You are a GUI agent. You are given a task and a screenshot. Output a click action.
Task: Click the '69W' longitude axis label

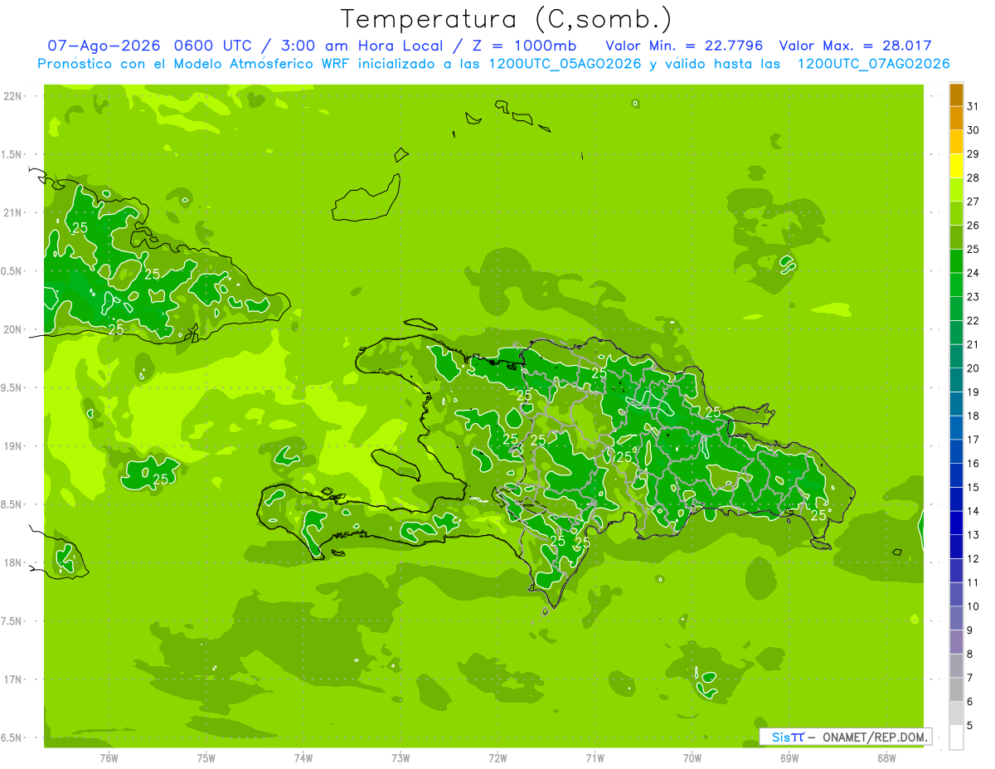(x=789, y=757)
